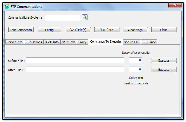Open the FTP Options tab
Image resolution: width=186 pixels, height=122 pixels.
(x=34, y=42)
